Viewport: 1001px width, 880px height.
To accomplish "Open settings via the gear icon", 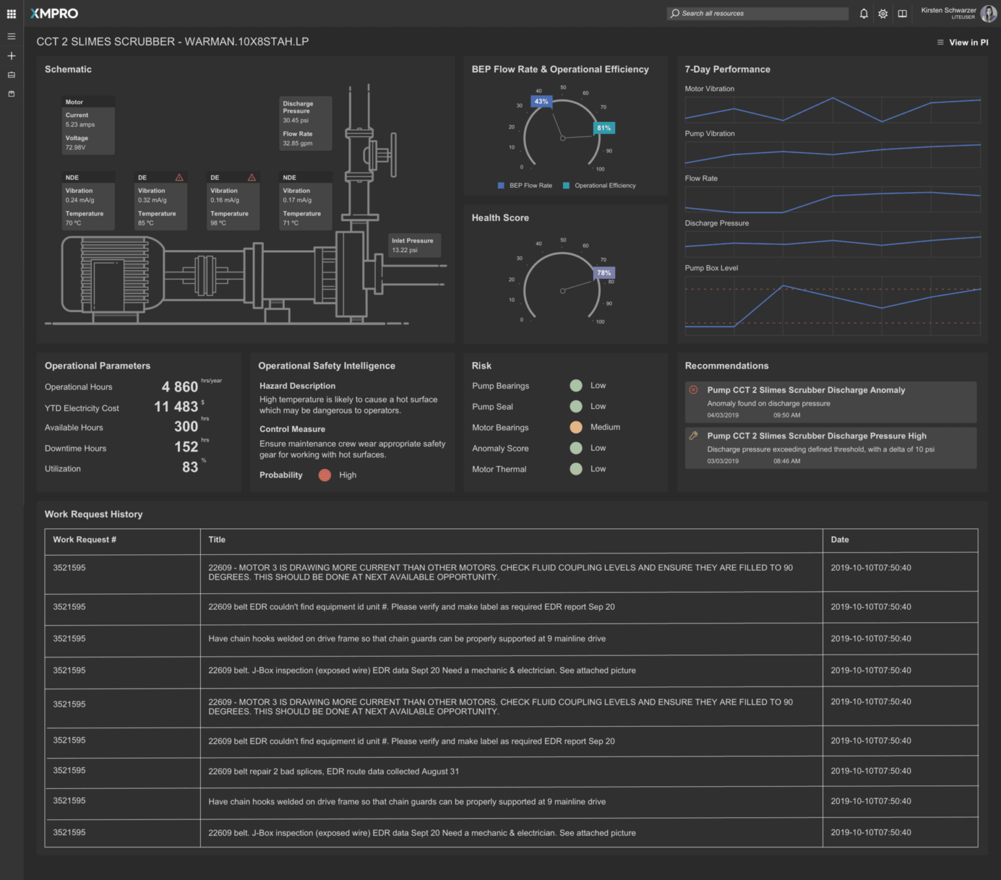I will [882, 14].
